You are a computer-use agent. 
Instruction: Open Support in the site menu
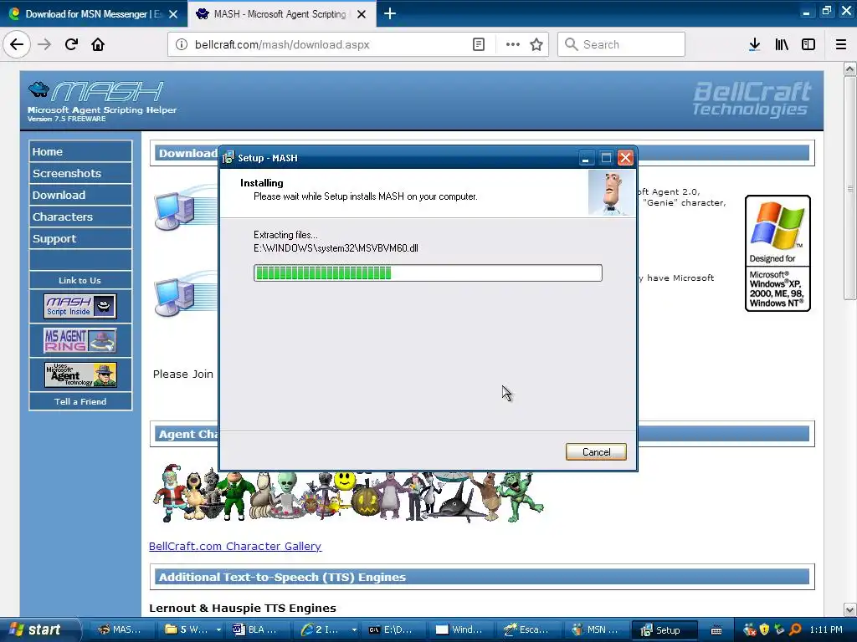click(x=80, y=238)
